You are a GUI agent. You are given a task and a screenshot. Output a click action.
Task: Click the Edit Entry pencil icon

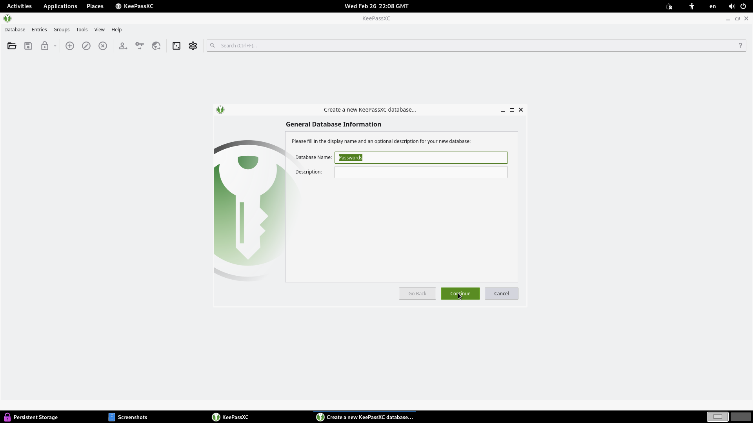[86, 46]
